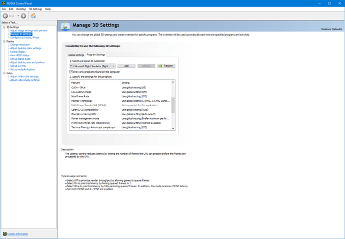
Task: Open Adjust desktop color settings
Action: tap(25, 48)
